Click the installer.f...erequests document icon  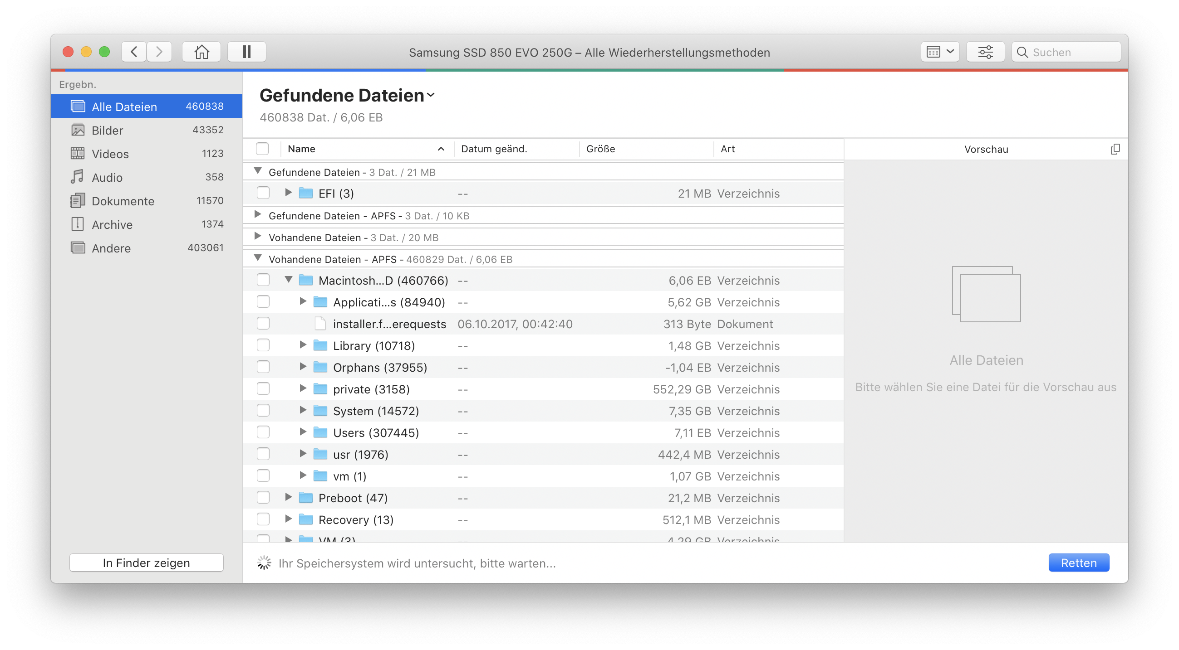coord(320,324)
